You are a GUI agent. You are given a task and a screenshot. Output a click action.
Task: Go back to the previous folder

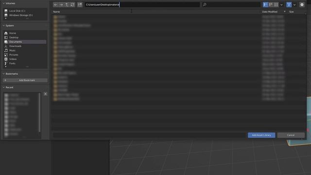(x=56, y=5)
